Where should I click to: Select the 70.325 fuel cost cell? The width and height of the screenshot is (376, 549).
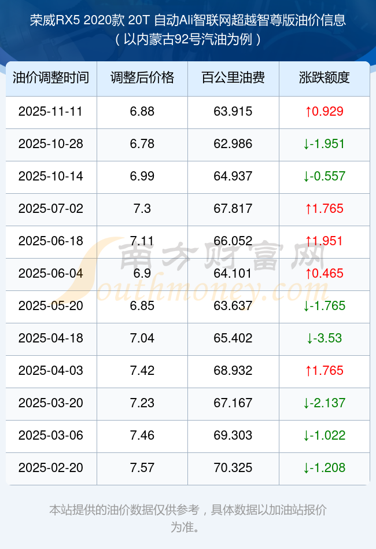click(x=233, y=467)
